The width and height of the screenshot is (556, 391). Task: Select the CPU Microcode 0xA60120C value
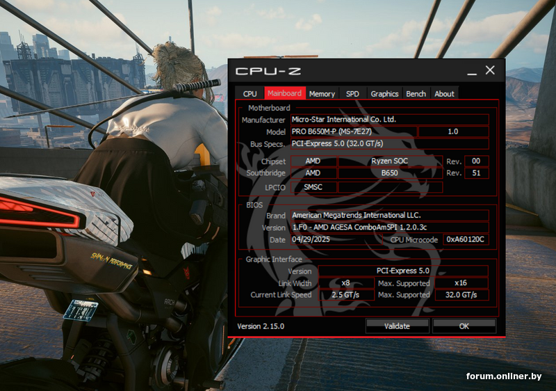(466, 239)
